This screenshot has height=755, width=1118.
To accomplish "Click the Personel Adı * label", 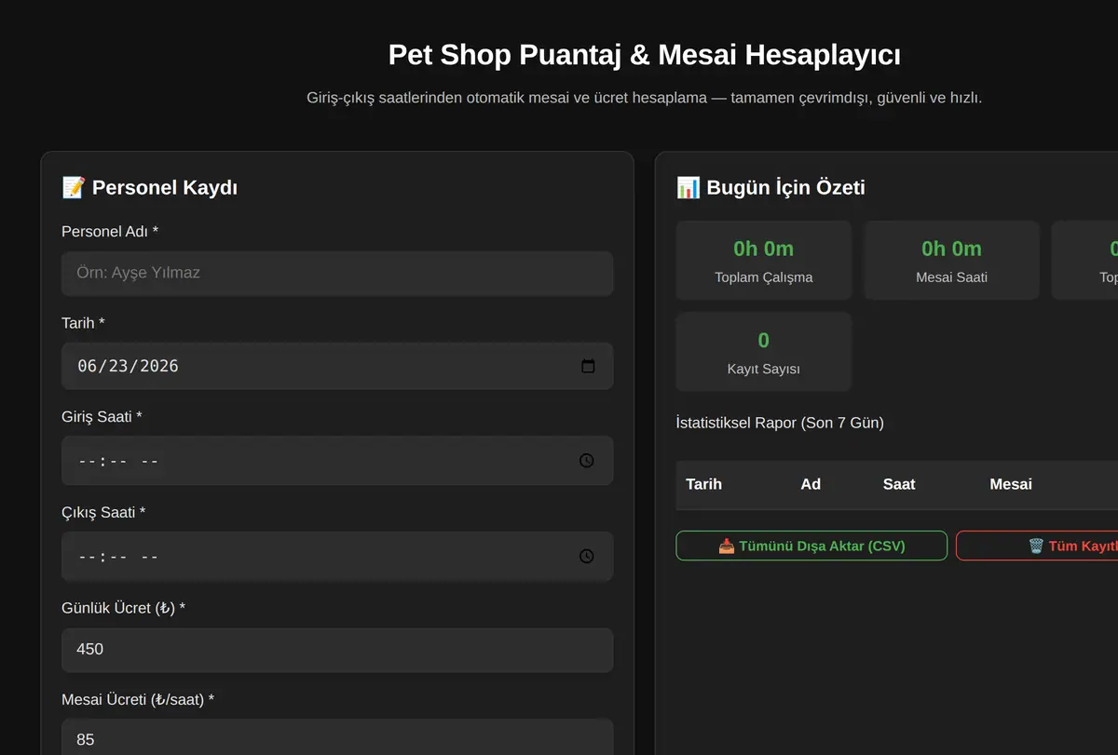I will coord(110,231).
